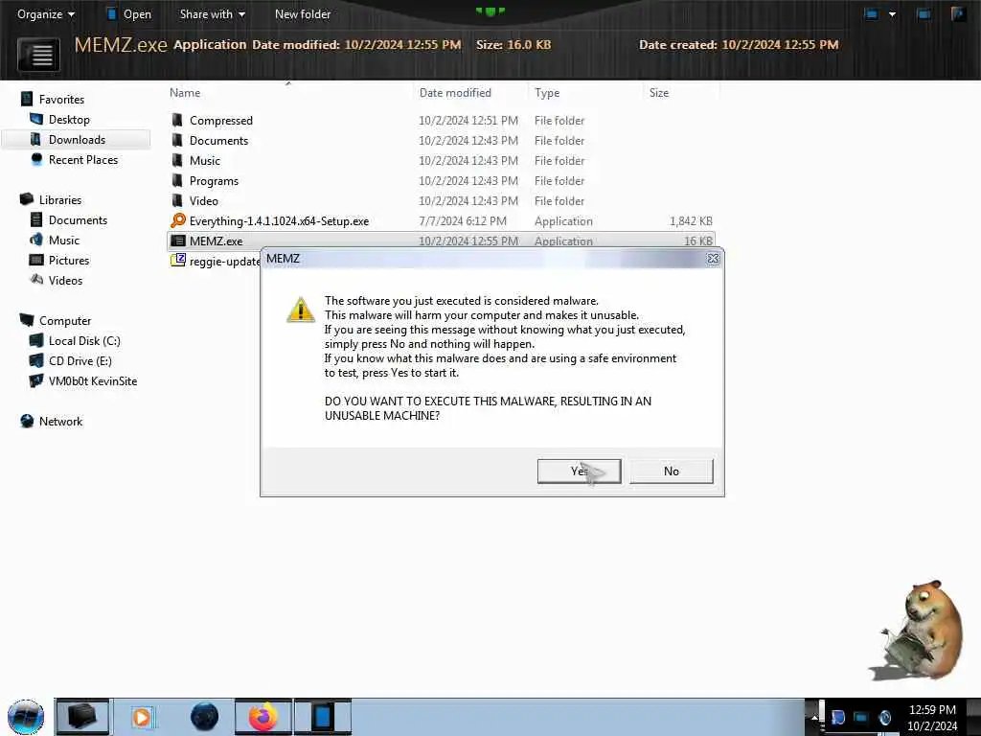This screenshot has width=981, height=736.
Task: Open Recent Places in Favorites
Action: point(83,160)
